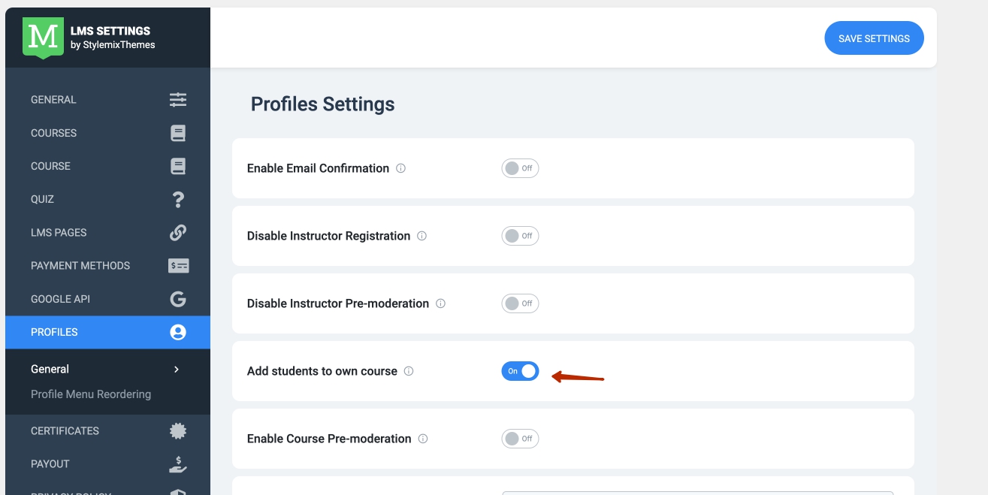Image resolution: width=988 pixels, height=495 pixels.
Task: Click the Payout hand-dollar icon
Action: [x=178, y=463]
